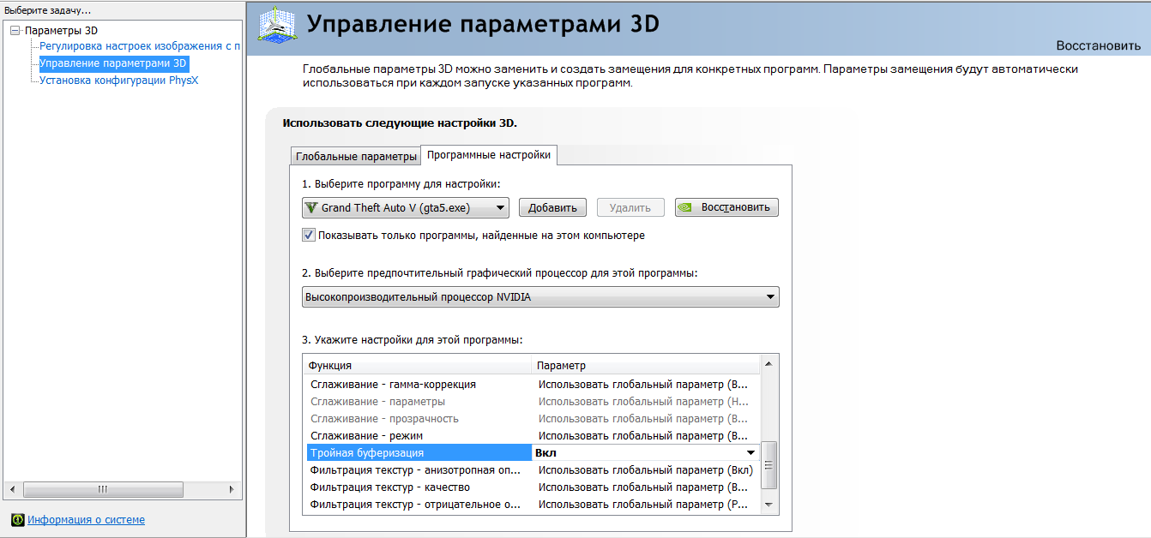The image size is (1151, 538).
Task: Open Регулировка настроек изображения tree item
Action: 139,46
